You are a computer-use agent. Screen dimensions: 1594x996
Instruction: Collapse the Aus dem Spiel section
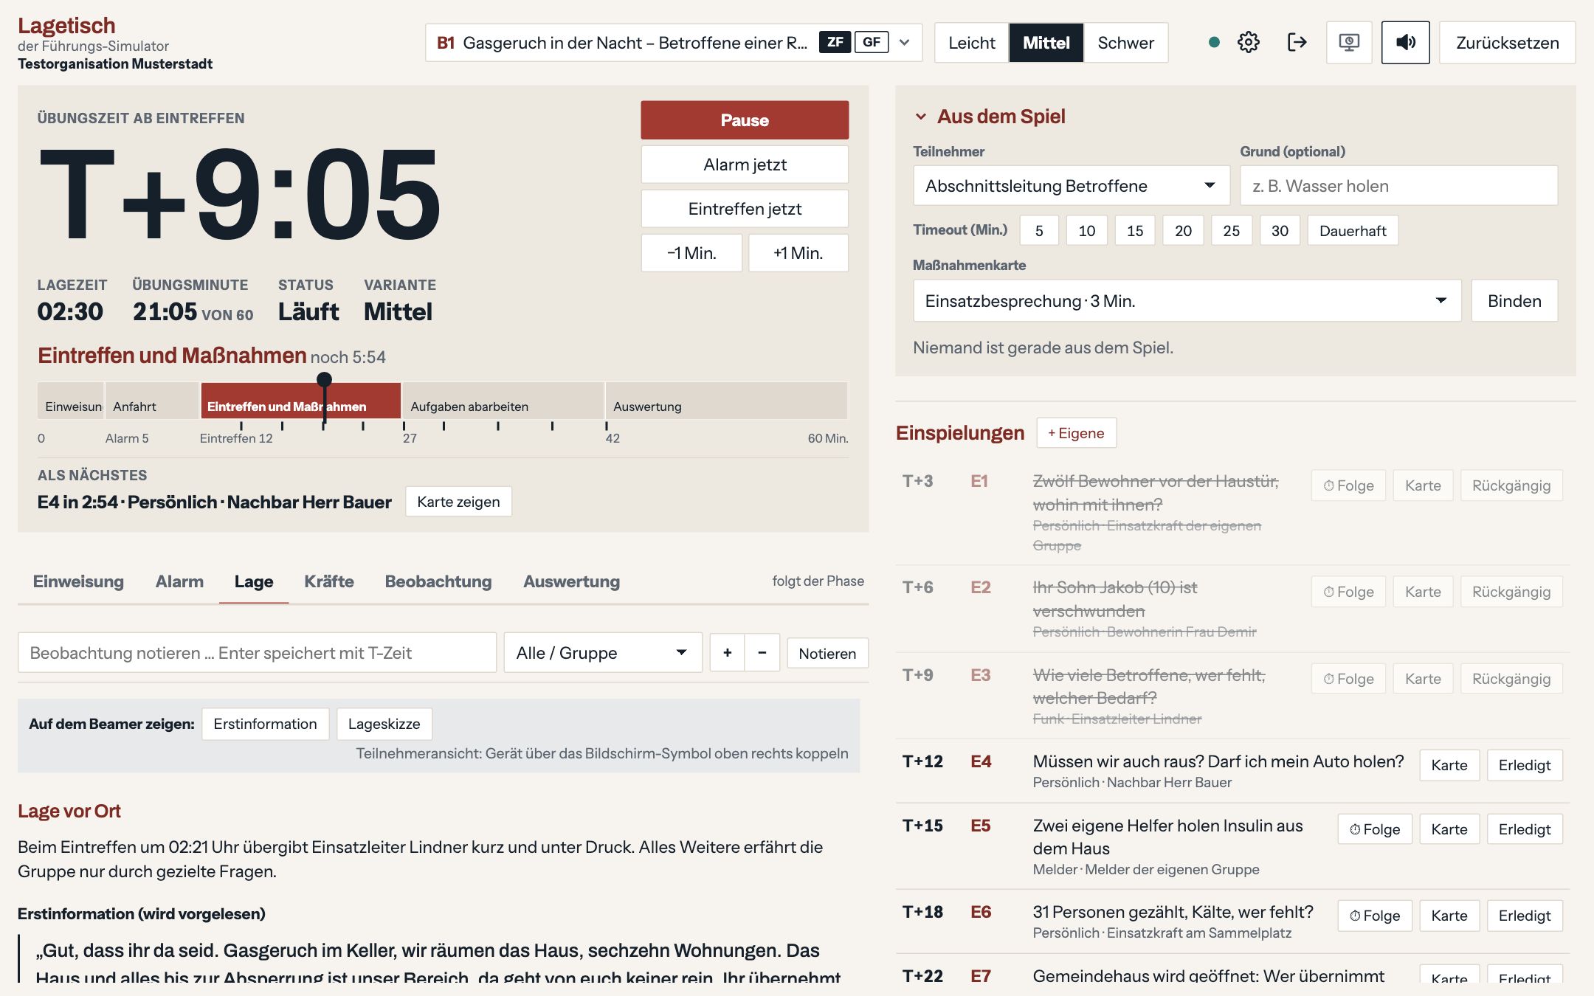(x=920, y=117)
